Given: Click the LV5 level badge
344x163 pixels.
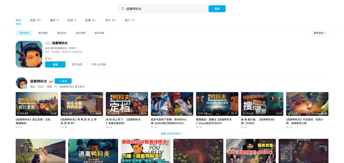Looking at the screenshot, I should pos(51,81).
